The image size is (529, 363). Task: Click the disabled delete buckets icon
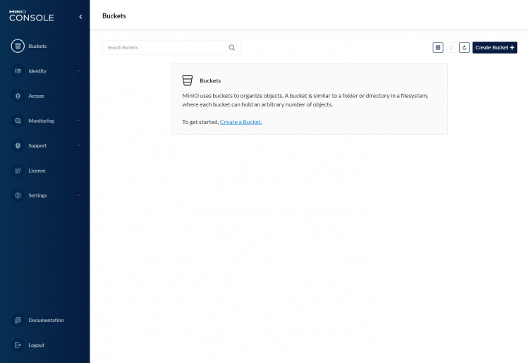(451, 47)
